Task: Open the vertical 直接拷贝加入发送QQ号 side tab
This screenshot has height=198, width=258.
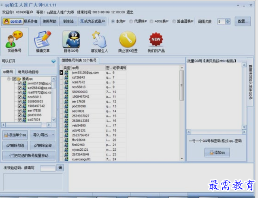Action: click(250, 82)
